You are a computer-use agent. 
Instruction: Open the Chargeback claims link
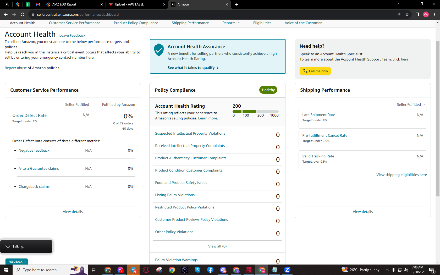pos(34,186)
